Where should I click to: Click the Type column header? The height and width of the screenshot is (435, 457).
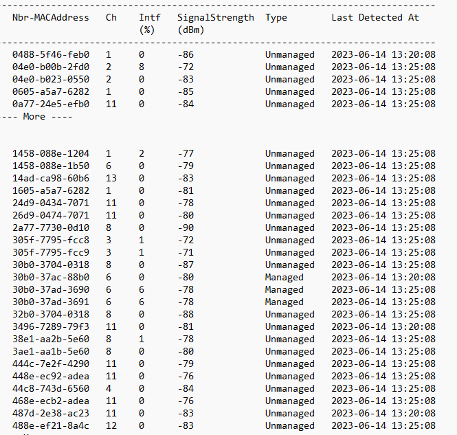tap(276, 18)
